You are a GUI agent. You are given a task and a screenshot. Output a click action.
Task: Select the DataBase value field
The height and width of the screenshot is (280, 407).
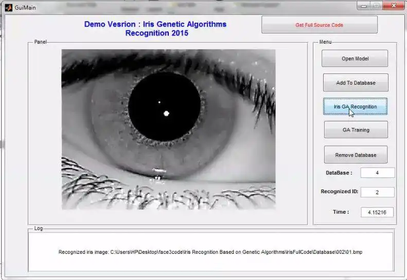pos(378,173)
